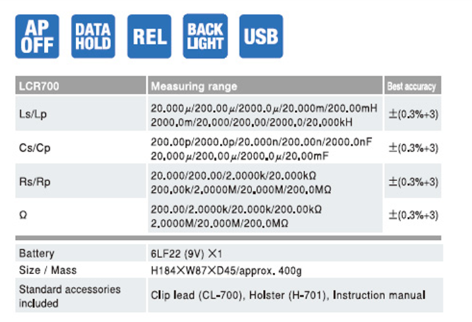Select the Battery row label
The height and width of the screenshot is (322, 472).
(36, 254)
